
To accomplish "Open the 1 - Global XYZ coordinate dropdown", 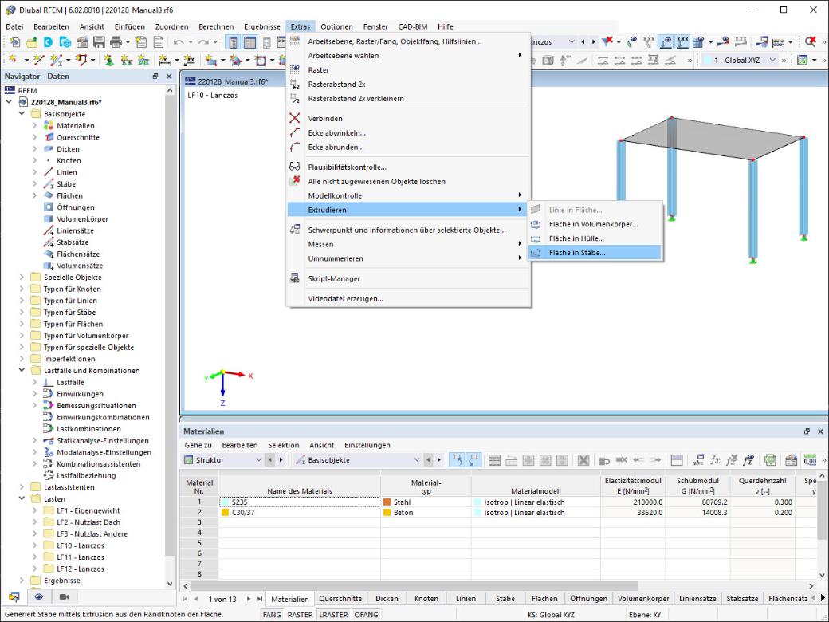I will pyautogui.click(x=740, y=61).
